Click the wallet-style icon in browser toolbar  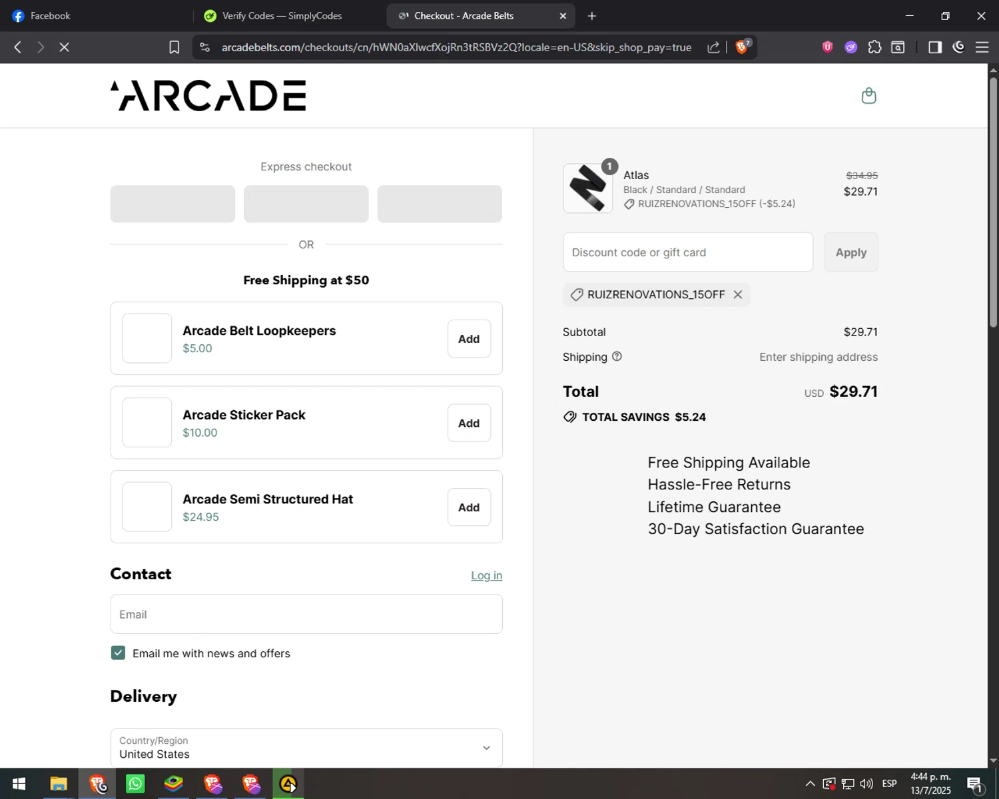point(898,47)
